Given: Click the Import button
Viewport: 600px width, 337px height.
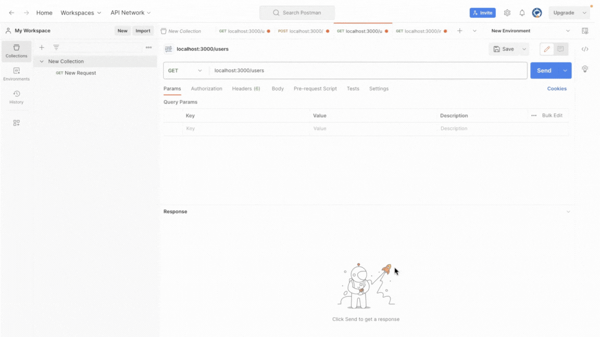Looking at the screenshot, I should pos(143,31).
